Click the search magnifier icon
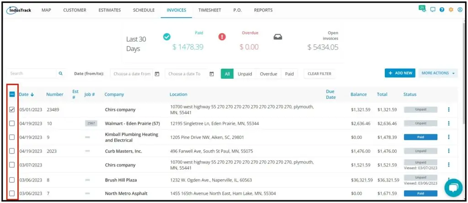468x203 pixels. [x=61, y=74]
